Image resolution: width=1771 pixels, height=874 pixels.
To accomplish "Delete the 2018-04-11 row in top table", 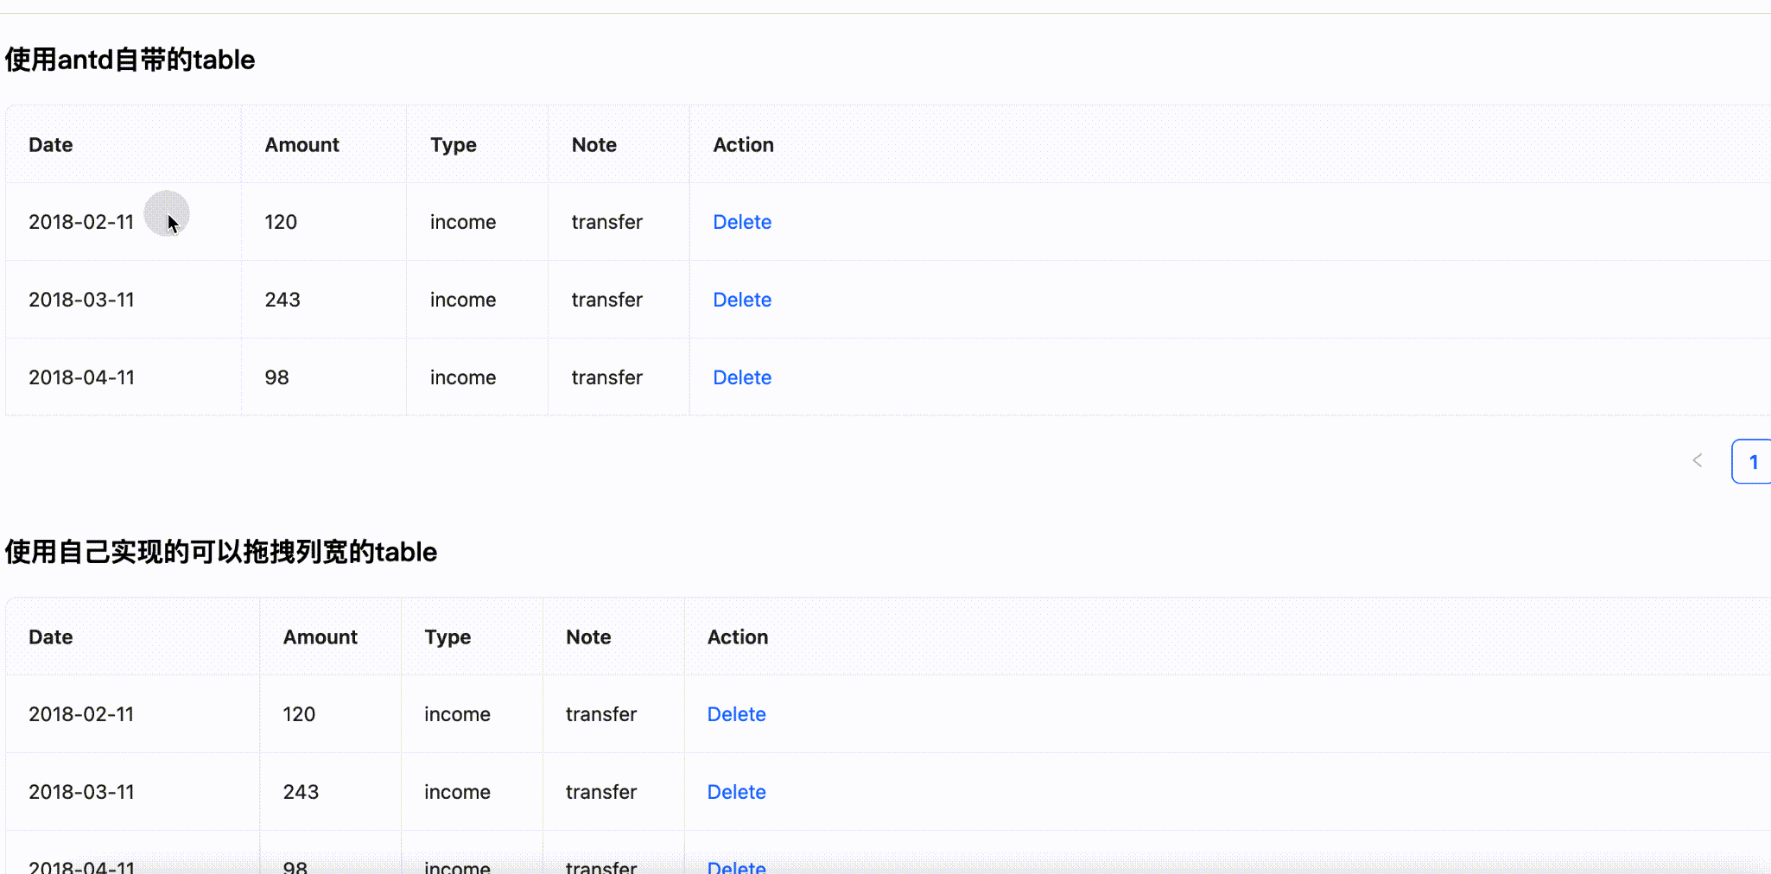I will coord(742,377).
